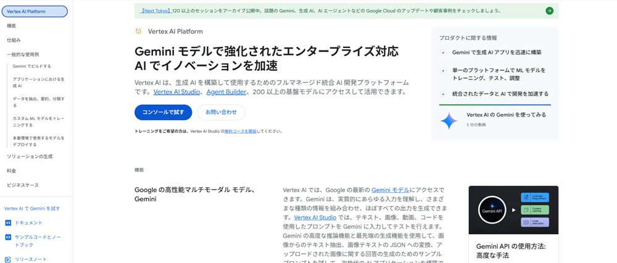This screenshot has height=263, width=617.
Task: Open the Vertex AI Studio link in the intro
Action: click(x=176, y=92)
